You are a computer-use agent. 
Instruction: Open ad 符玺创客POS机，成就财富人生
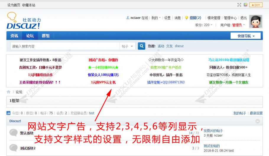(229, 75)
